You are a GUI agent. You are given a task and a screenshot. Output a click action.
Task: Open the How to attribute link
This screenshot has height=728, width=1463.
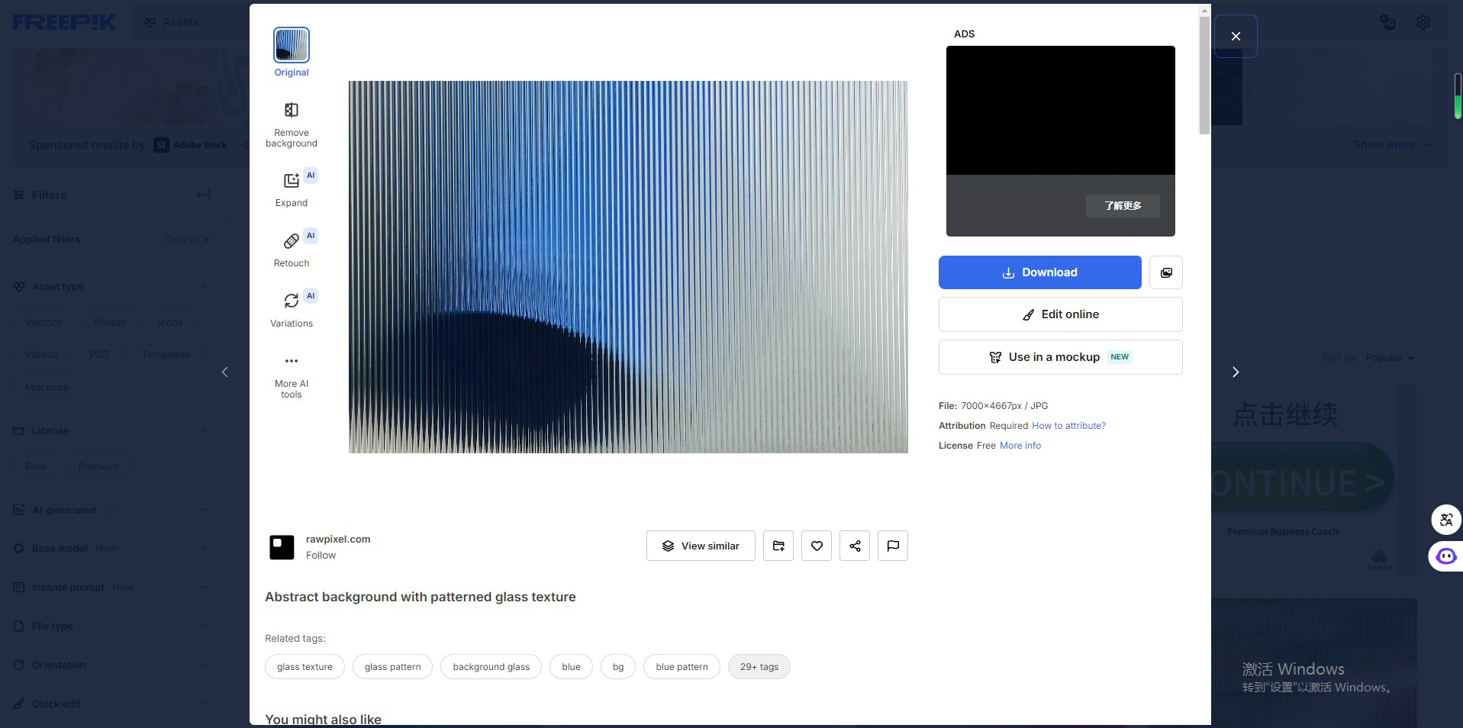1068,426
